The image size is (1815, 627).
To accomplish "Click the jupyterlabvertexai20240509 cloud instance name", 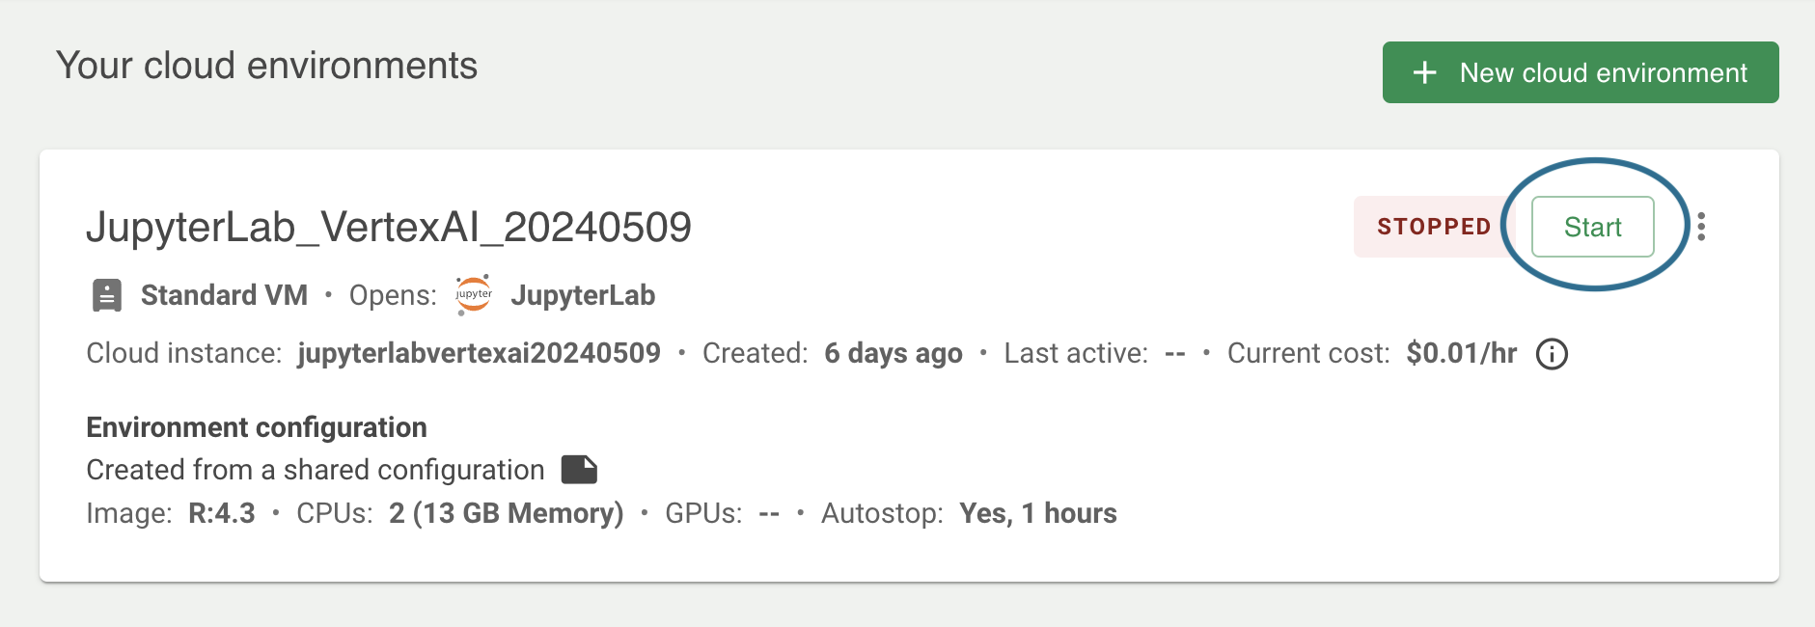I will tap(480, 353).
